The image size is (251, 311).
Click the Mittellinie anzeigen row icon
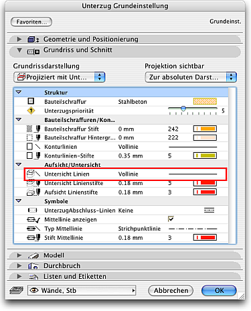pos(33,220)
